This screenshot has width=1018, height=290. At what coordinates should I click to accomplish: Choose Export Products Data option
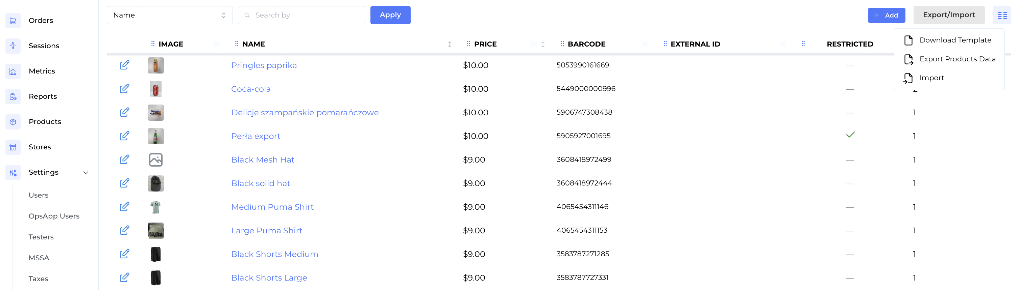click(x=957, y=59)
